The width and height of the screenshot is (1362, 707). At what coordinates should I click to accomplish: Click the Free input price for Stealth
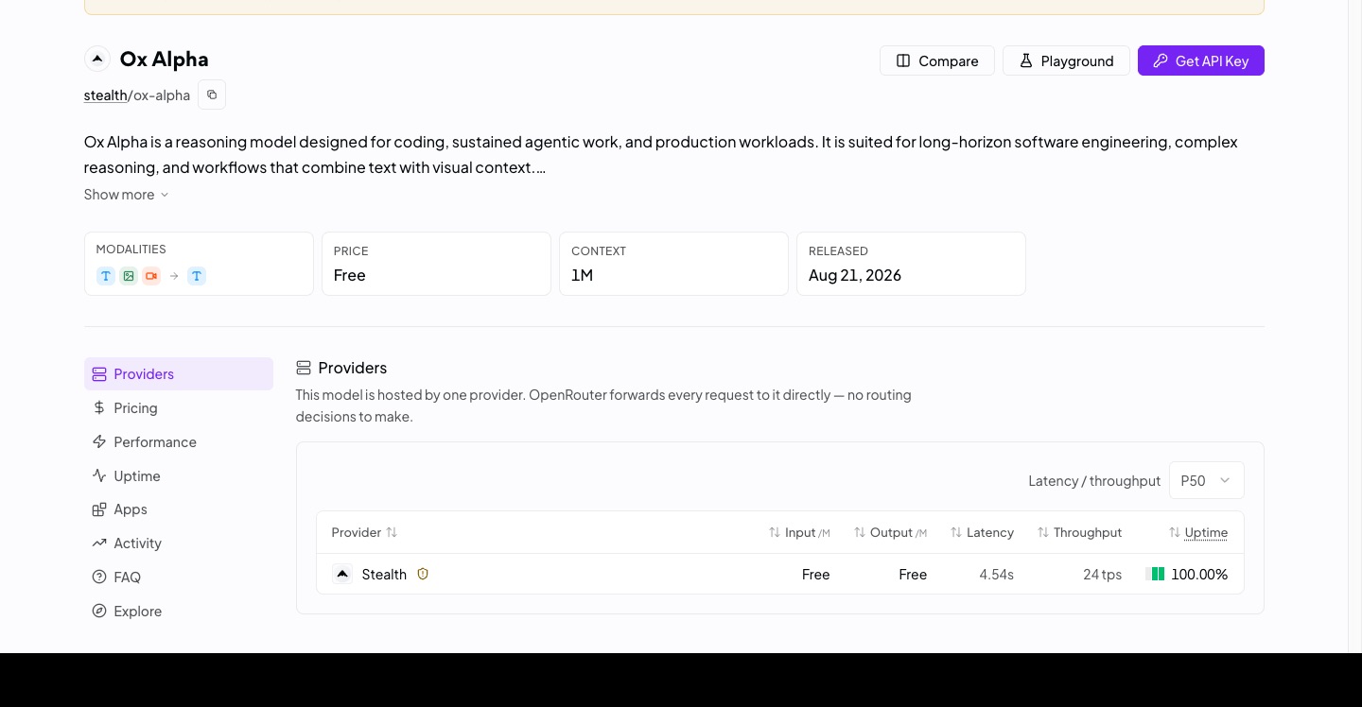click(815, 574)
